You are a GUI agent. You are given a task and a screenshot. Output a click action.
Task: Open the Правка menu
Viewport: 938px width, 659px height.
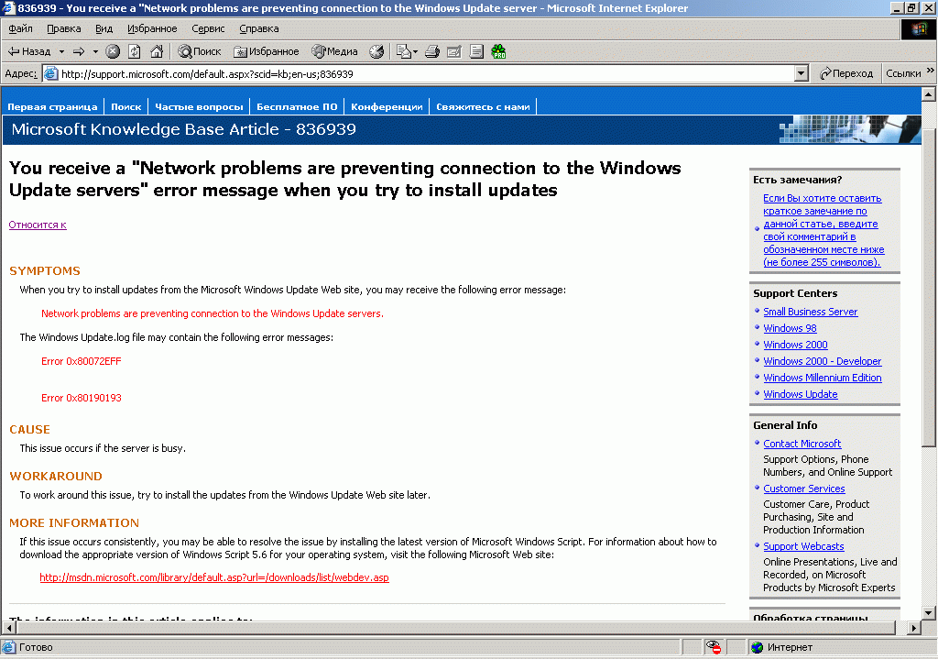pos(63,28)
